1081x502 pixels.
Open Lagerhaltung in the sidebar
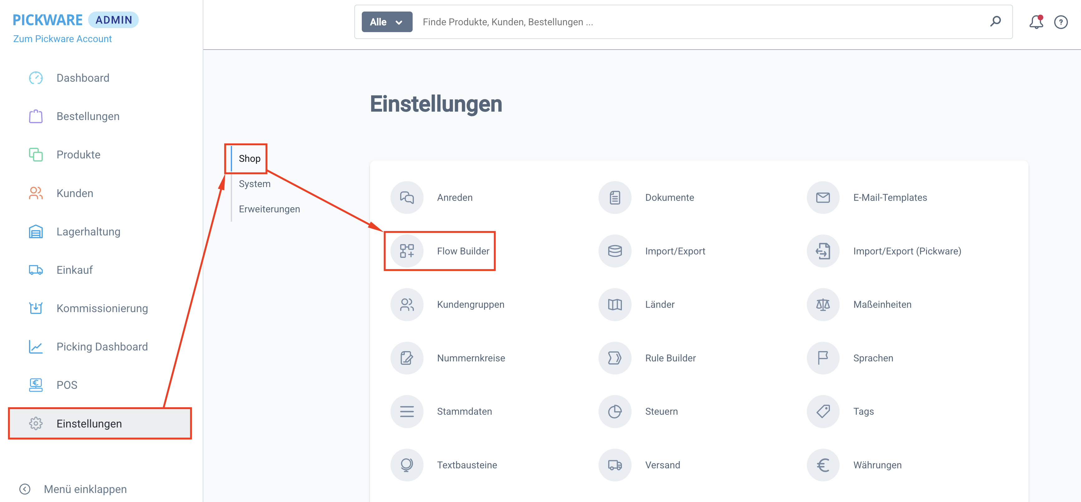click(88, 231)
